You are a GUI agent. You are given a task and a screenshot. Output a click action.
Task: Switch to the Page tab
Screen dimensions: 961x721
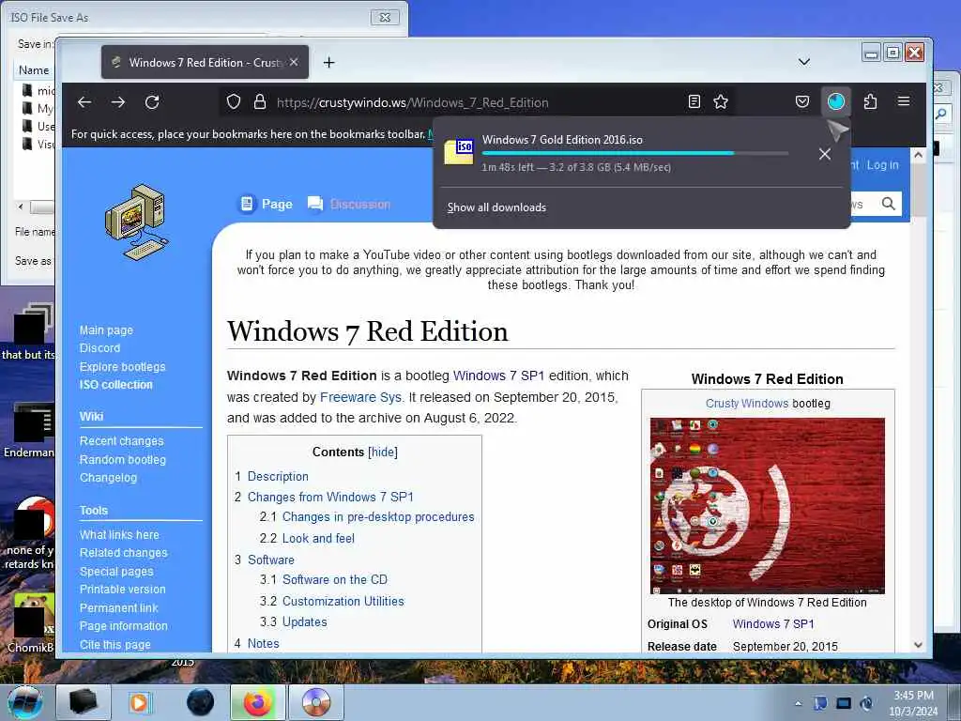(266, 204)
